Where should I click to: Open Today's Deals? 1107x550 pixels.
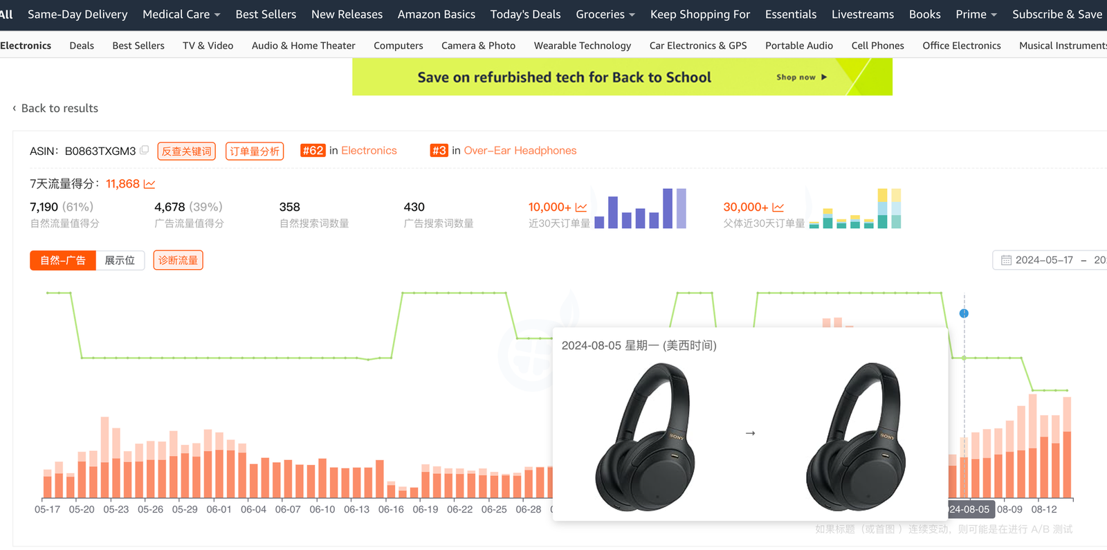point(526,14)
